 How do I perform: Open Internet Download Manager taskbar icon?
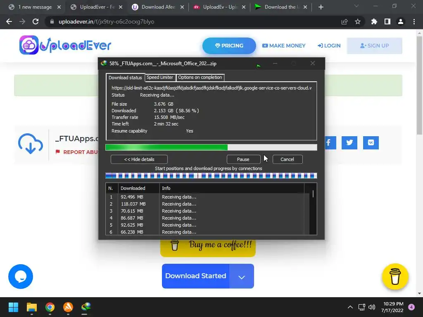pos(86,307)
